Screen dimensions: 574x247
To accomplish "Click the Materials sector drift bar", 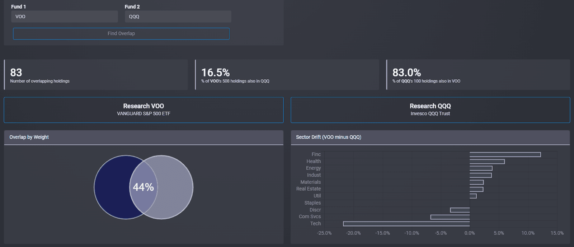I will (476, 182).
